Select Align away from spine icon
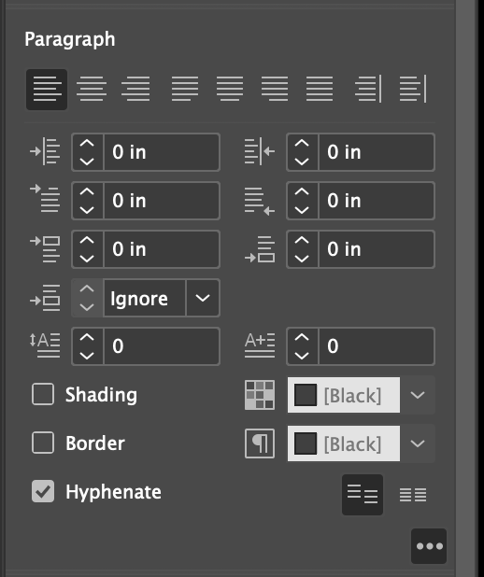This screenshot has height=577, width=484. 413,90
